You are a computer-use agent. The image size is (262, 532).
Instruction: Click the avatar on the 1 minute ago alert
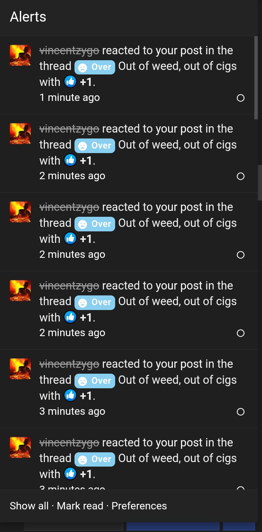[20, 55]
